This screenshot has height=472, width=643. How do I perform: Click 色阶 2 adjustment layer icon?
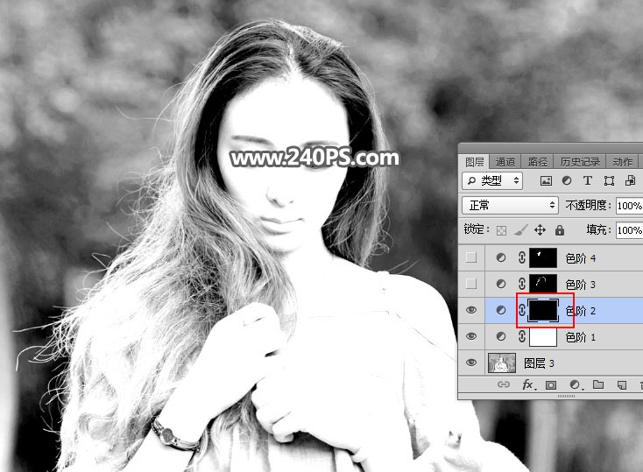(x=501, y=310)
